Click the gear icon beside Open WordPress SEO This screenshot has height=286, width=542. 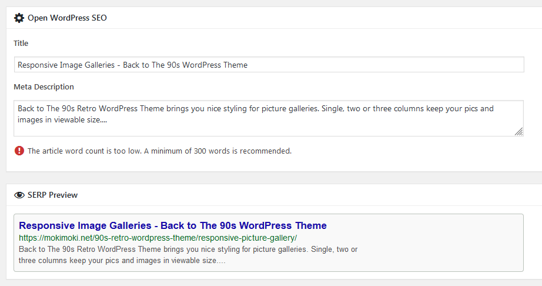pyautogui.click(x=19, y=18)
